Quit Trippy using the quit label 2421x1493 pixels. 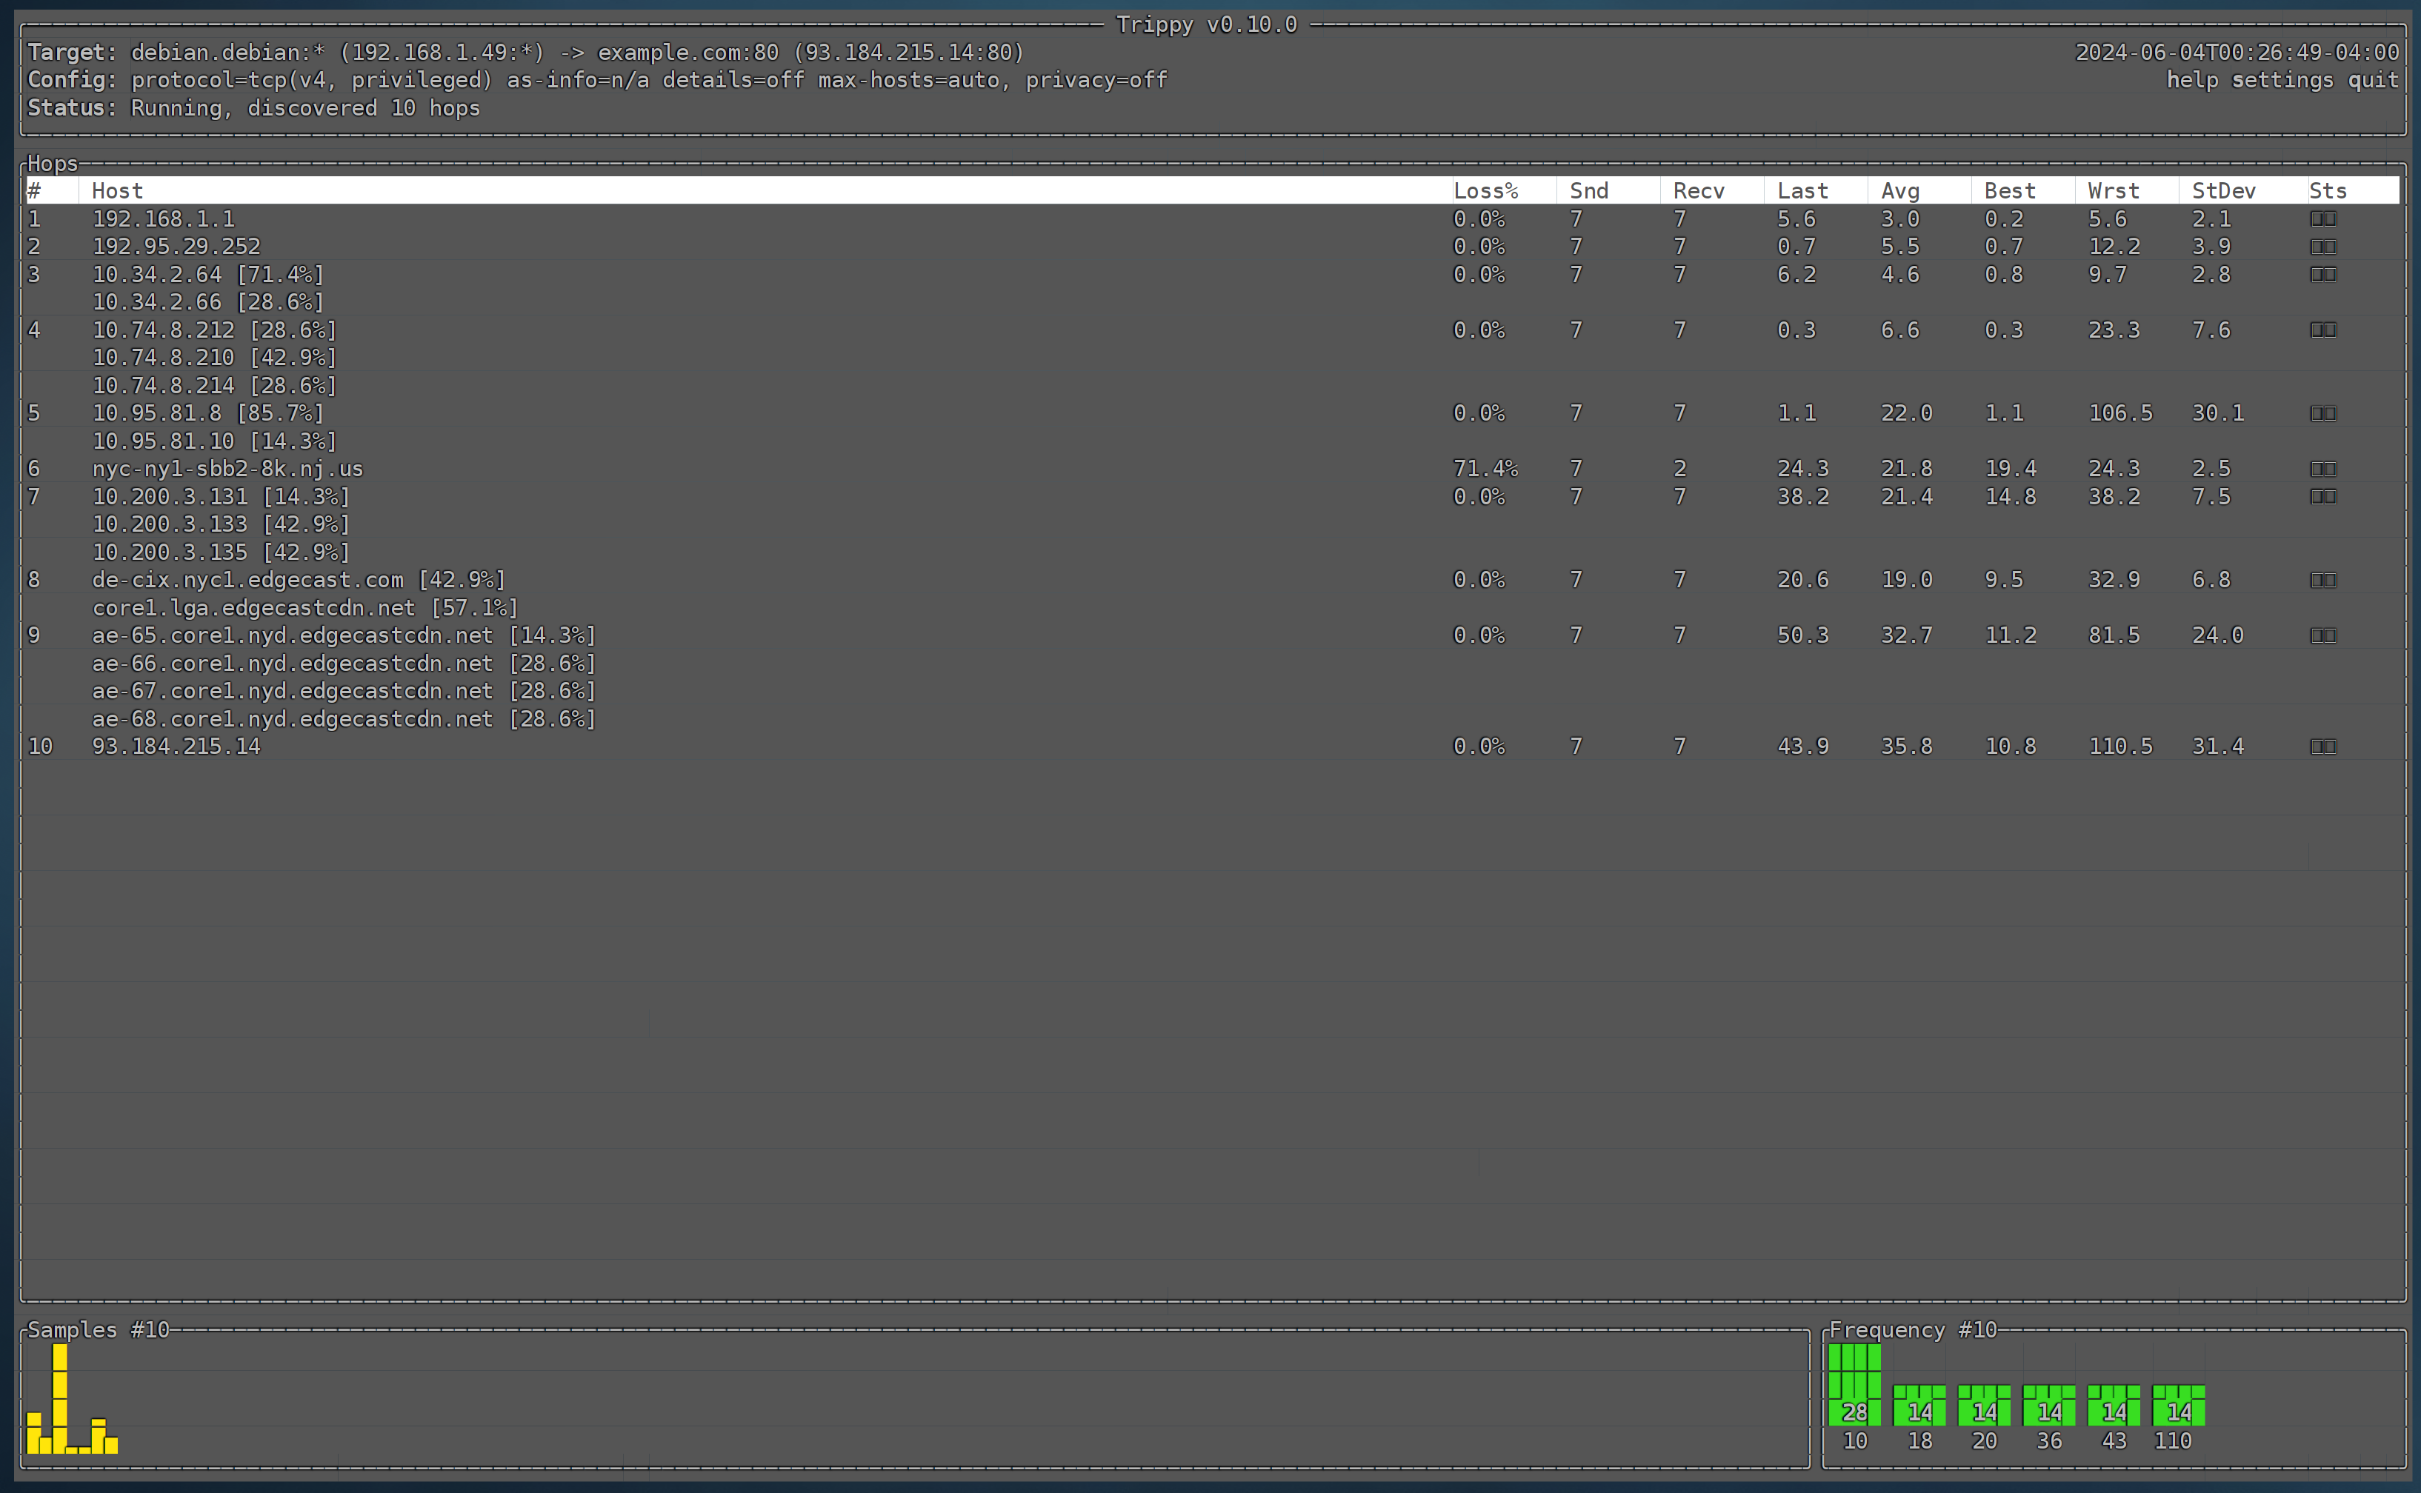click(x=2373, y=80)
